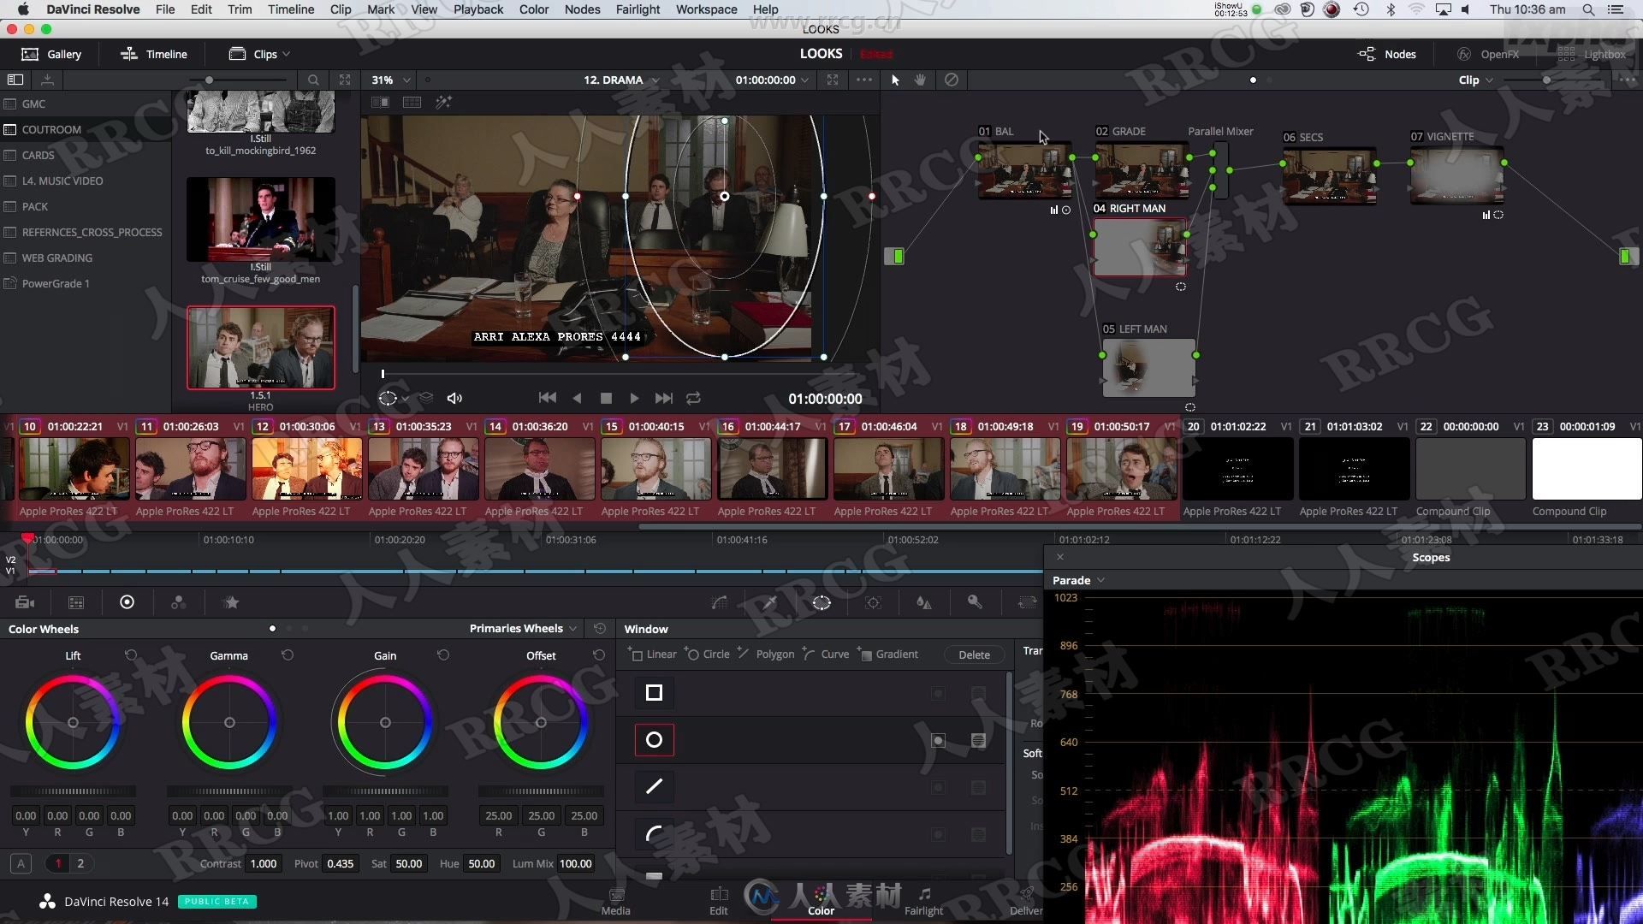This screenshot has height=924, width=1643.
Task: Open the Color Match palette icon
Action: click(x=76, y=602)
